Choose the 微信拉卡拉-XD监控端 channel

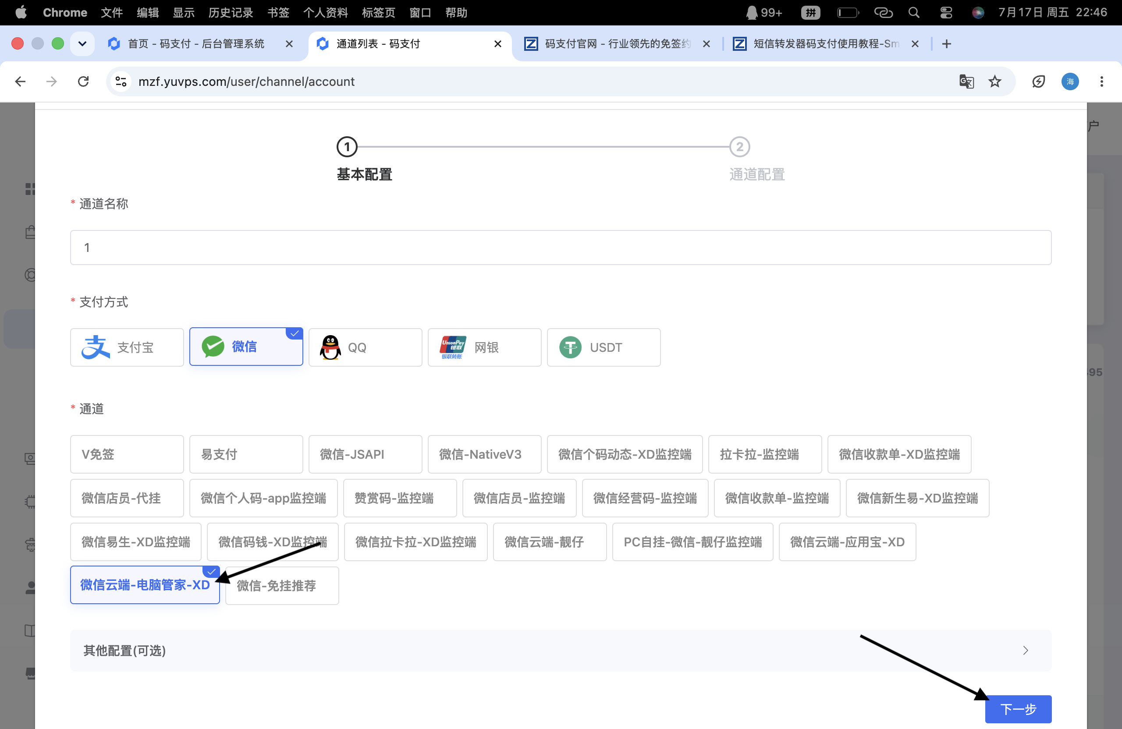pyautogui.click(x=416, y=542)
